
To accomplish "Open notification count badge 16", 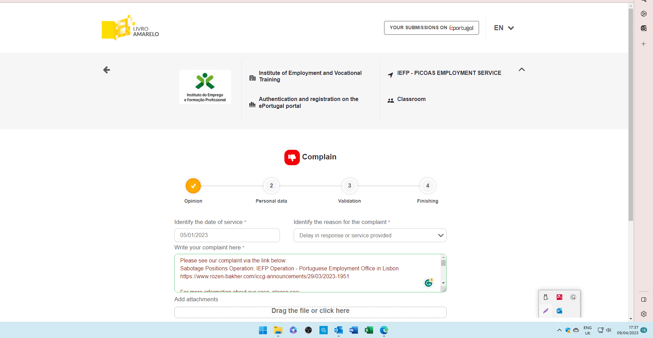I will 644,330.
